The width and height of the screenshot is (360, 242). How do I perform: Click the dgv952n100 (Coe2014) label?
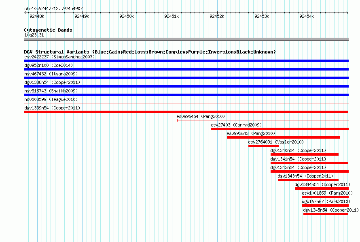click(x=49, y=65)
